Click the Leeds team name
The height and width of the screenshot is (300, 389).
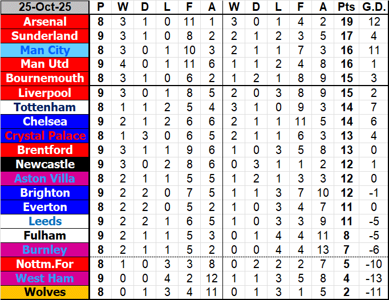coord(45,221)
